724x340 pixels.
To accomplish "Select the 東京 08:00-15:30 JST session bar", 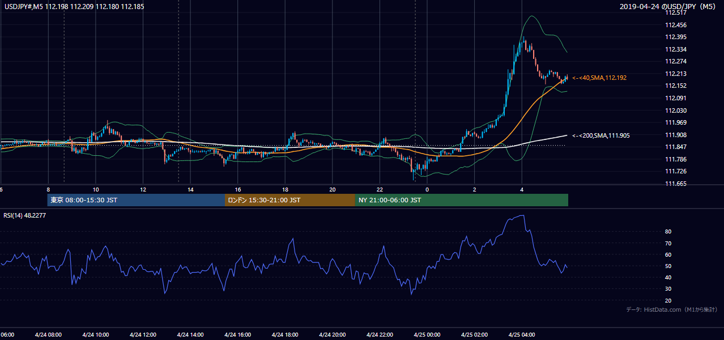I will point(136,200).
